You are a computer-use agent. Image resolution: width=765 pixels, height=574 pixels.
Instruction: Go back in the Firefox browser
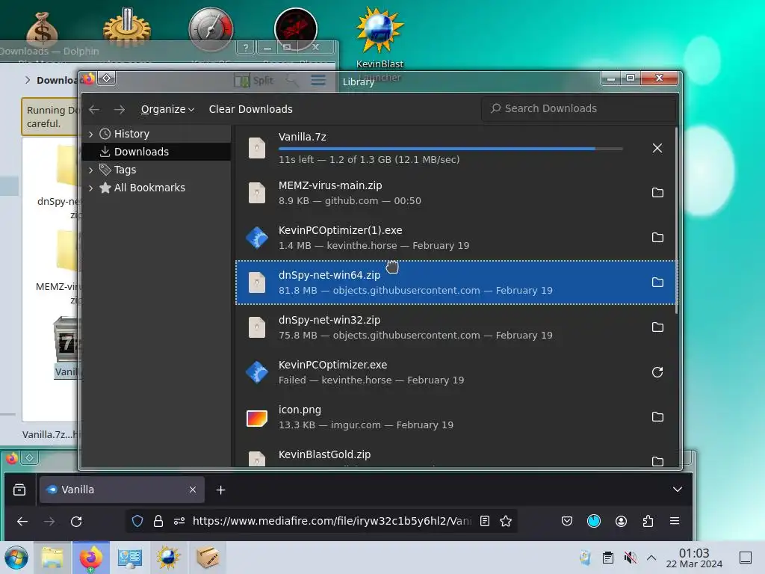pyautogui.click(x=22, y=521)
